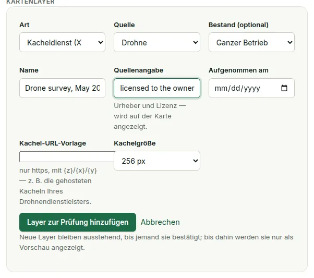The height and width of the screenshot is (278, 314).
Task: Expand the Bestand dropdown showing Ganzer Betrieb
Action: point(251,42)
